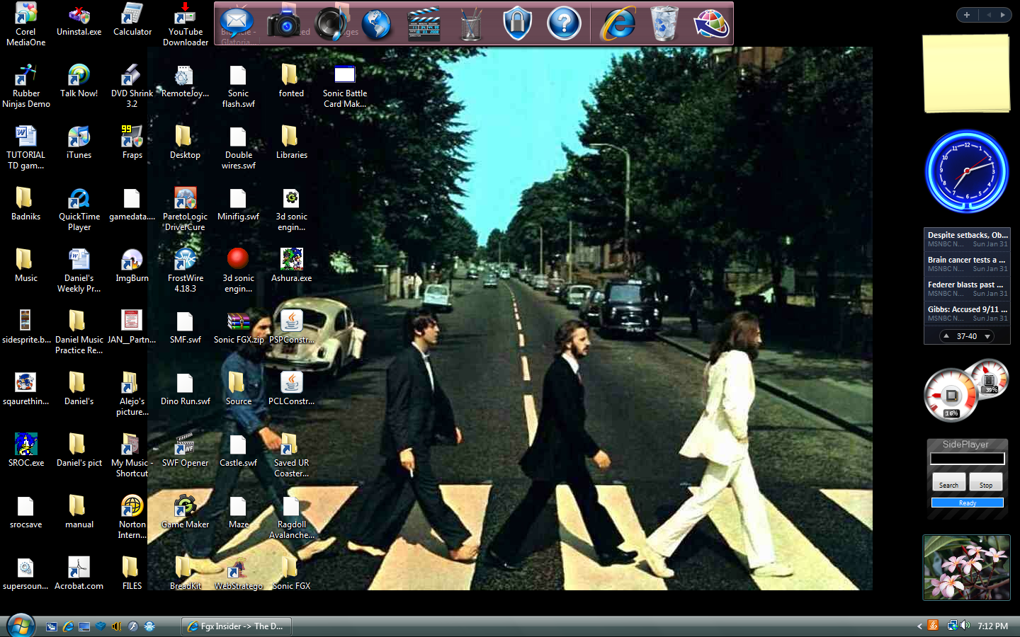Image resolution: width=1020 pixels, height=637 pixels.
Task: Launch Game Maker from the desktop
Action: [185, 507]
